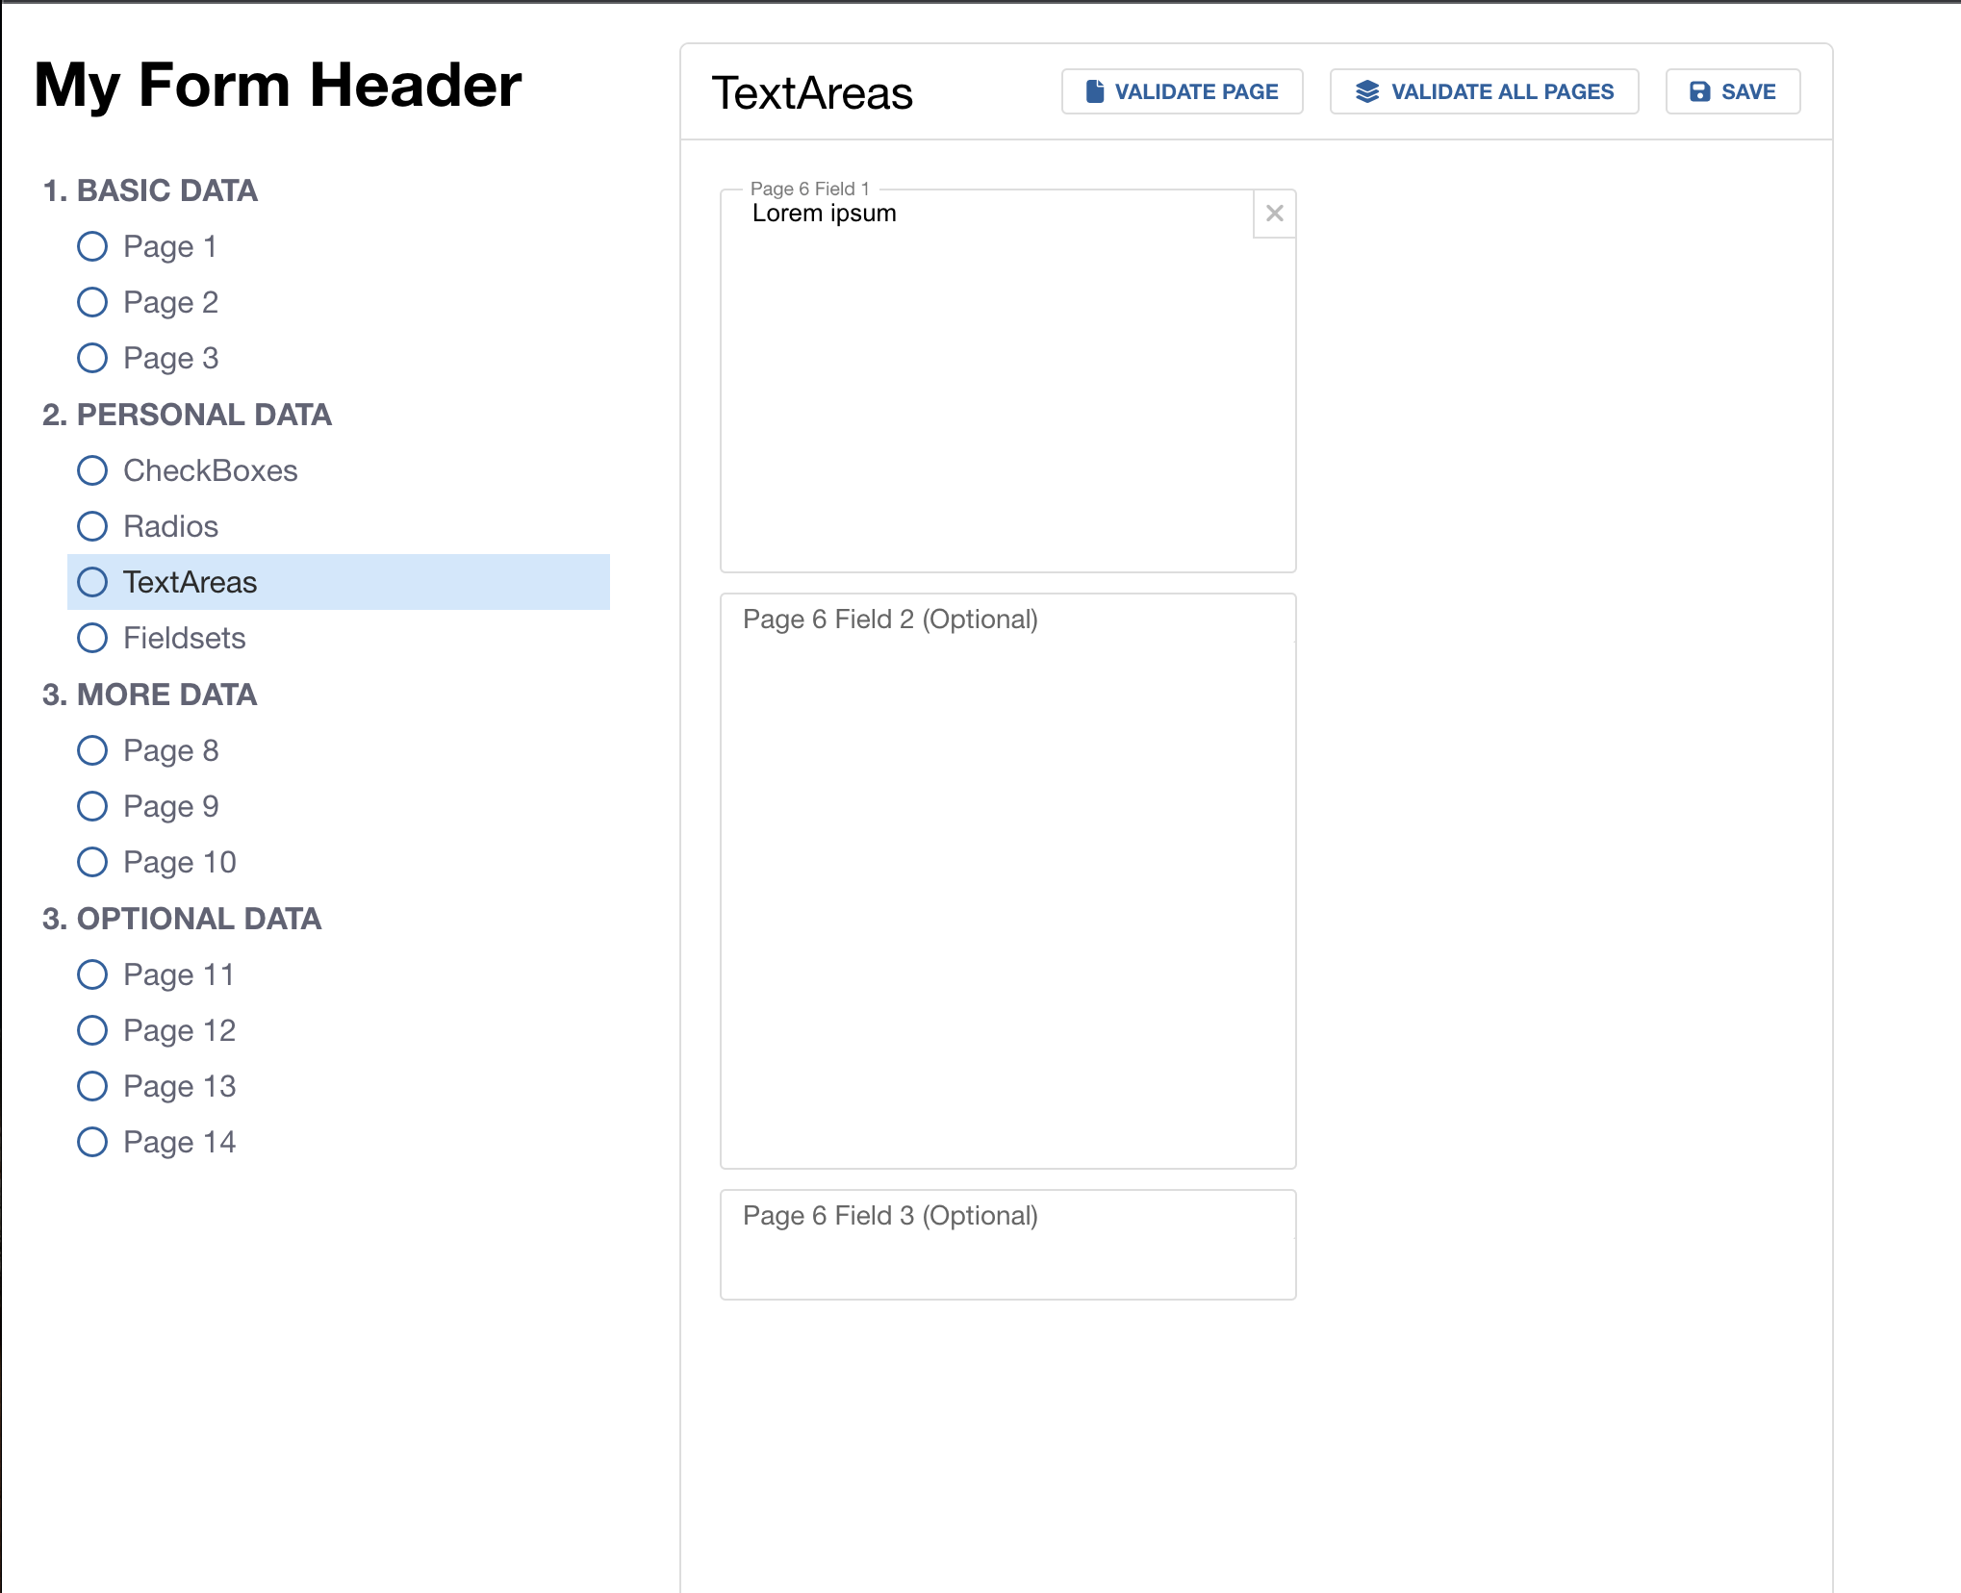1961x1593 pixels.
Task: Click the 1. Basic Data section heading
Action: click(150, 190)
